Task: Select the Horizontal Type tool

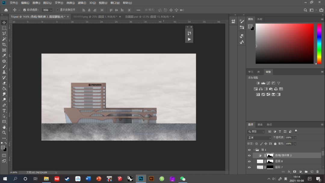Action: (x=4, y=111)
